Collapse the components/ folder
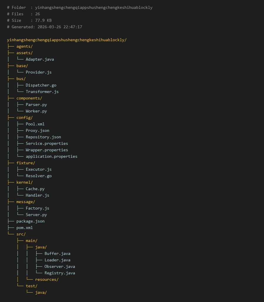This screenshot has height=302, width=264. pyautogui.click(x=29, y=98)
